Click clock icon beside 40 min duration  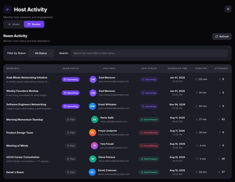197,106
